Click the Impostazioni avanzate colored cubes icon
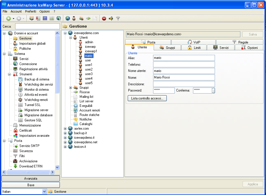 pos(15,136)
